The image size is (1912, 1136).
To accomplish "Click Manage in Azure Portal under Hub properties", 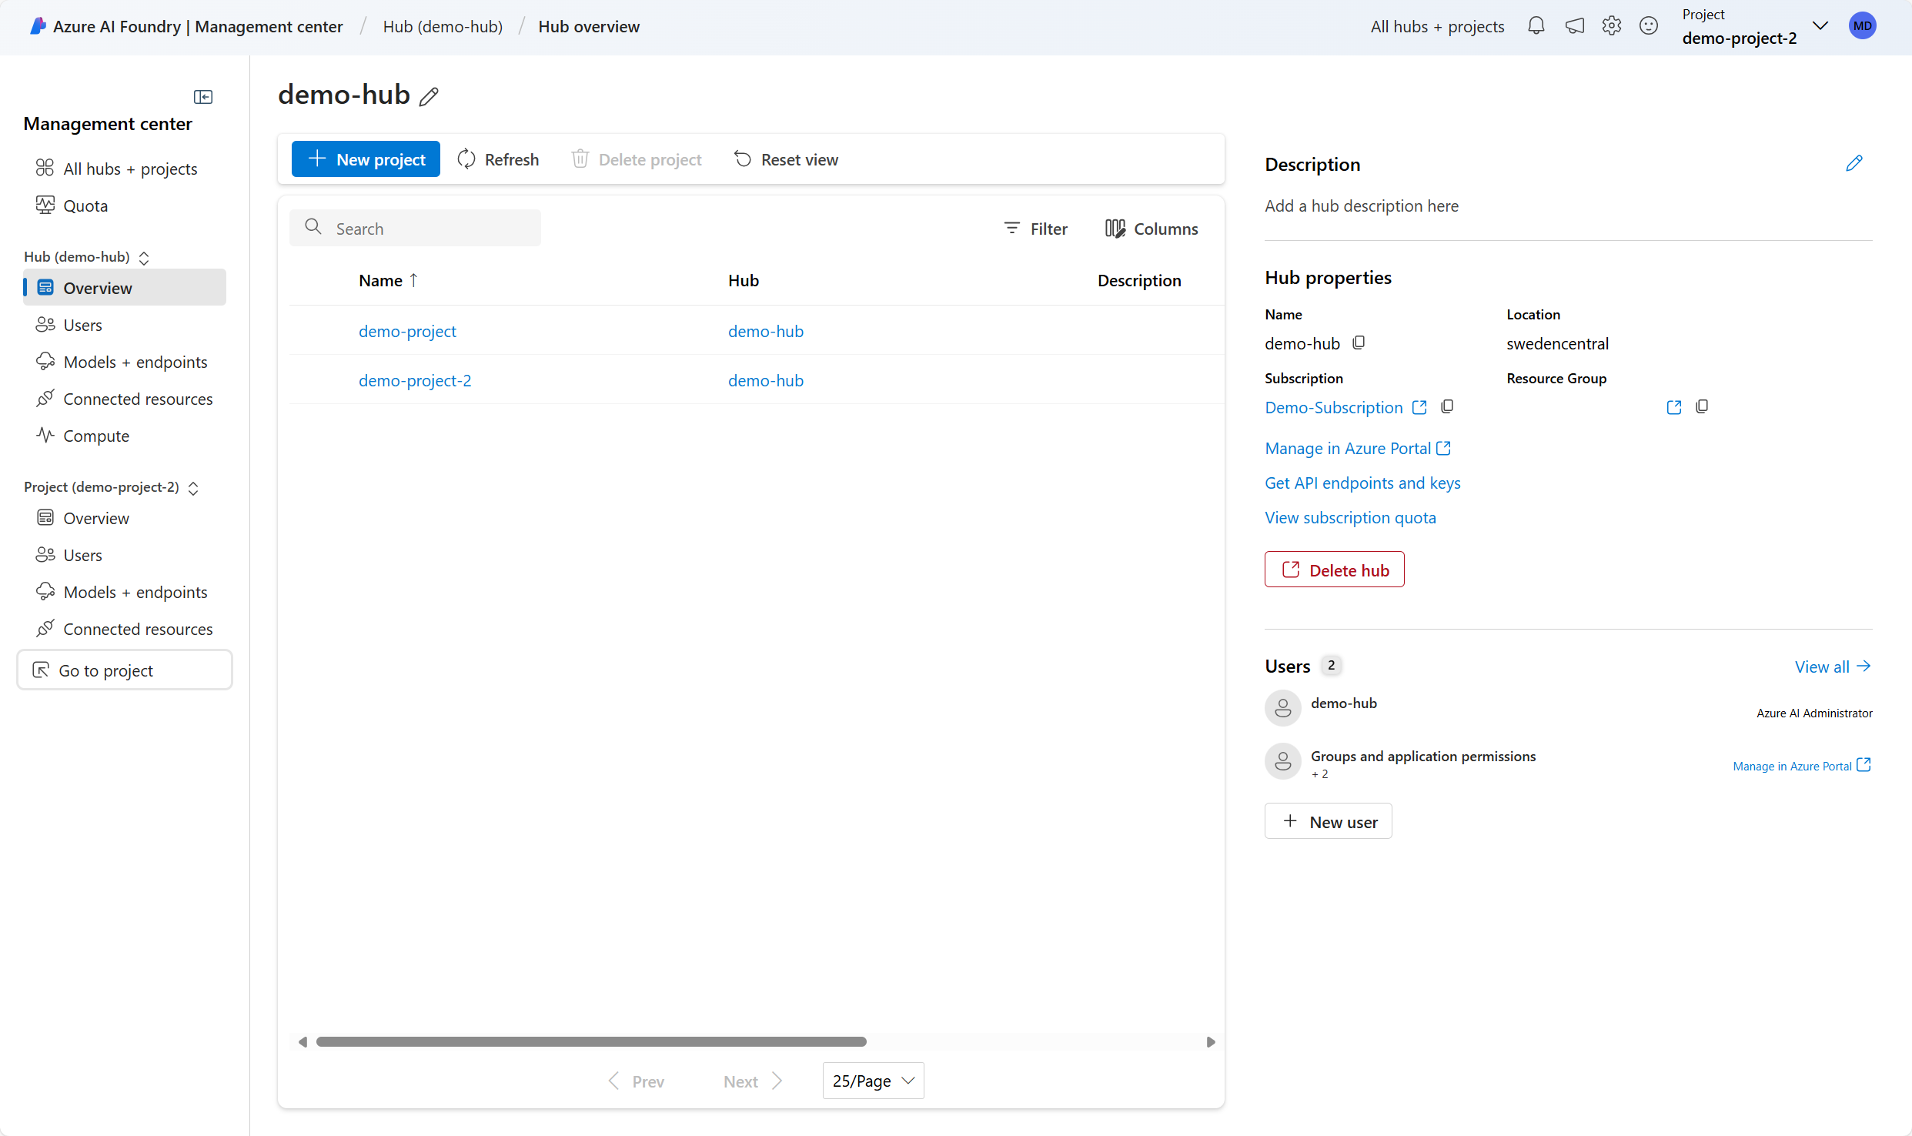I will (x=1358, y=448).
